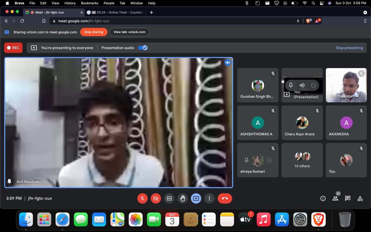Click the Stop sharing button
This screenshot has height=232, width=371.
click(x=94, y=32)
